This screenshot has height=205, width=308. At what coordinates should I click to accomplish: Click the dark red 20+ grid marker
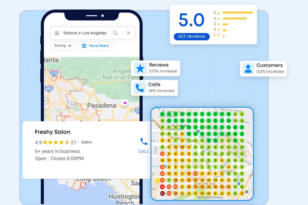pos(162,193)
